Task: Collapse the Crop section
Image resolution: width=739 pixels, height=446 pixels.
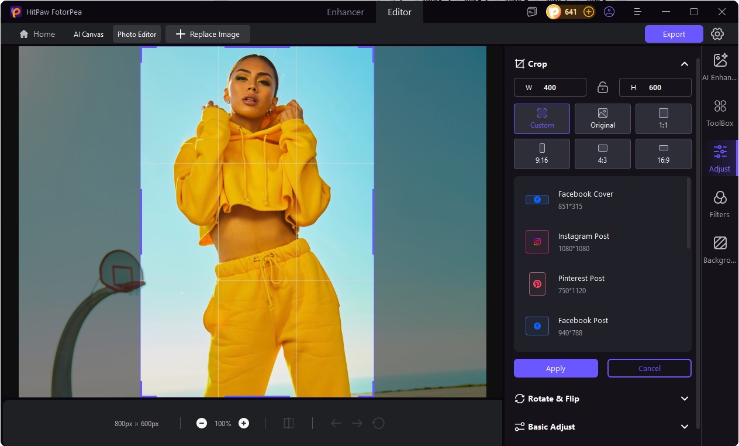Action: (x=684, y=64)
